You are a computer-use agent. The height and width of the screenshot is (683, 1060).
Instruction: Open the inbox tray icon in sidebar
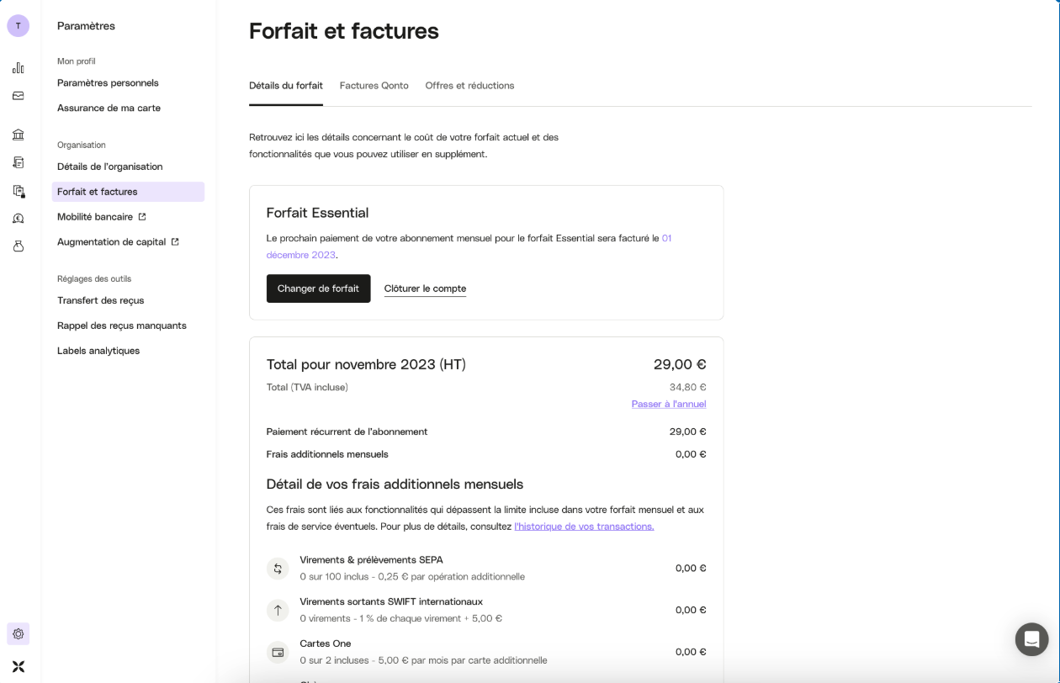pyautogui.click(x=19, y=96)
